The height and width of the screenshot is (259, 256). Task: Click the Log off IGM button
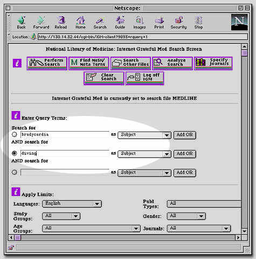pos(145,78)
